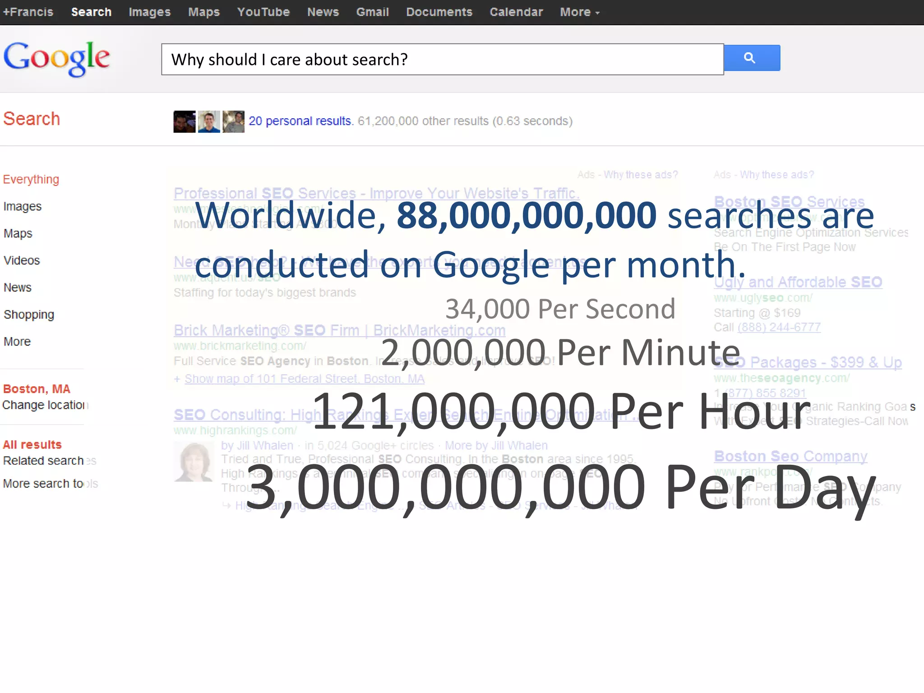Open Calendar in the top navigation bar
This screenshot has height=693, width=924.
point(516,12)
